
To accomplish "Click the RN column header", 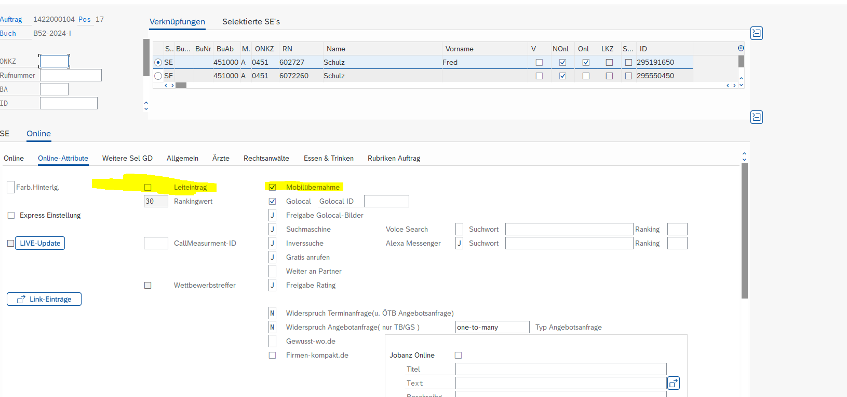I will [301, 49].
